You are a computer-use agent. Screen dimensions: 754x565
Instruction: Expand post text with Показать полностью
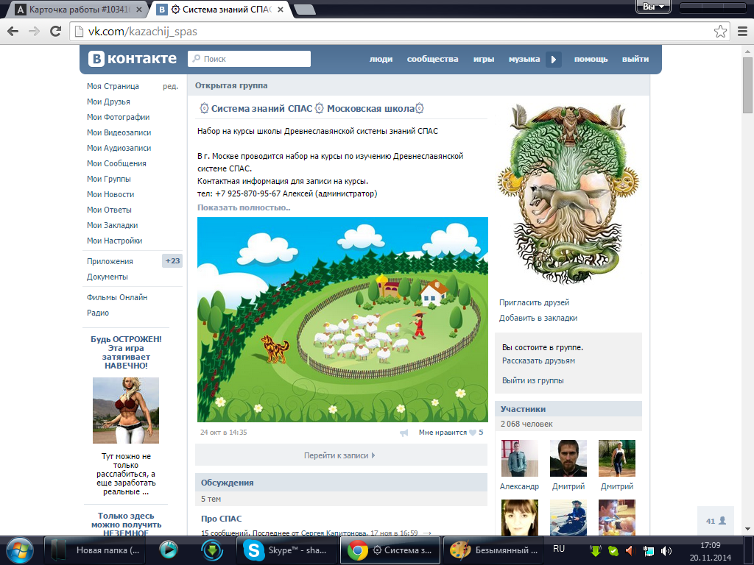coord(244,207)
